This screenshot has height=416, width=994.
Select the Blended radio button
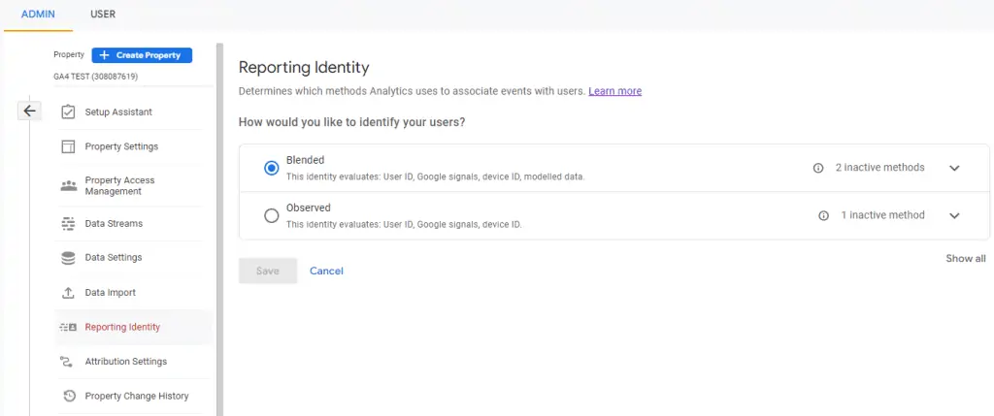272,168
